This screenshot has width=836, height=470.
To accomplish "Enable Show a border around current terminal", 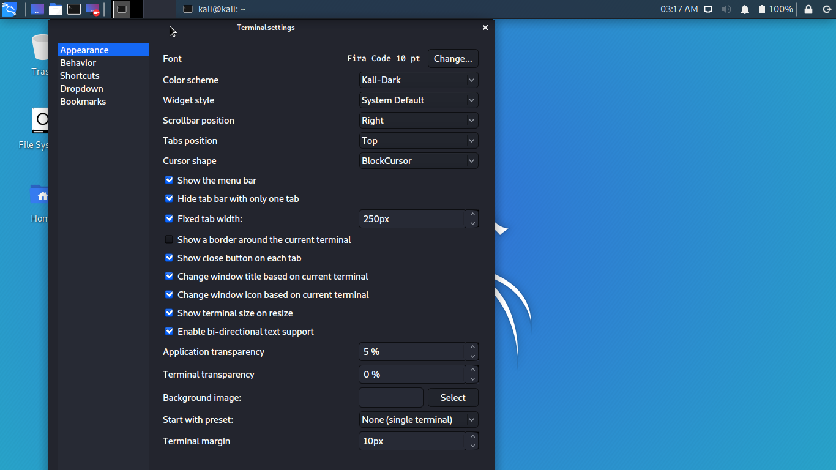I will [170, 240].
